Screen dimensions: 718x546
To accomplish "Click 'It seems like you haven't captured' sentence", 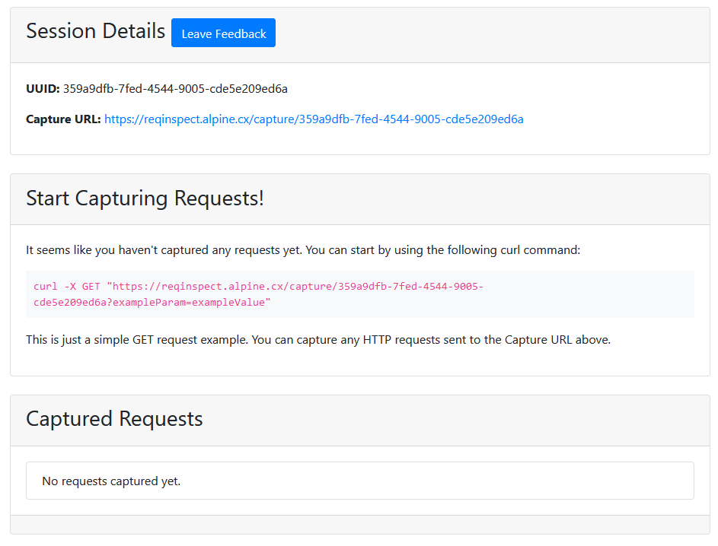I will tap(303, 250).
